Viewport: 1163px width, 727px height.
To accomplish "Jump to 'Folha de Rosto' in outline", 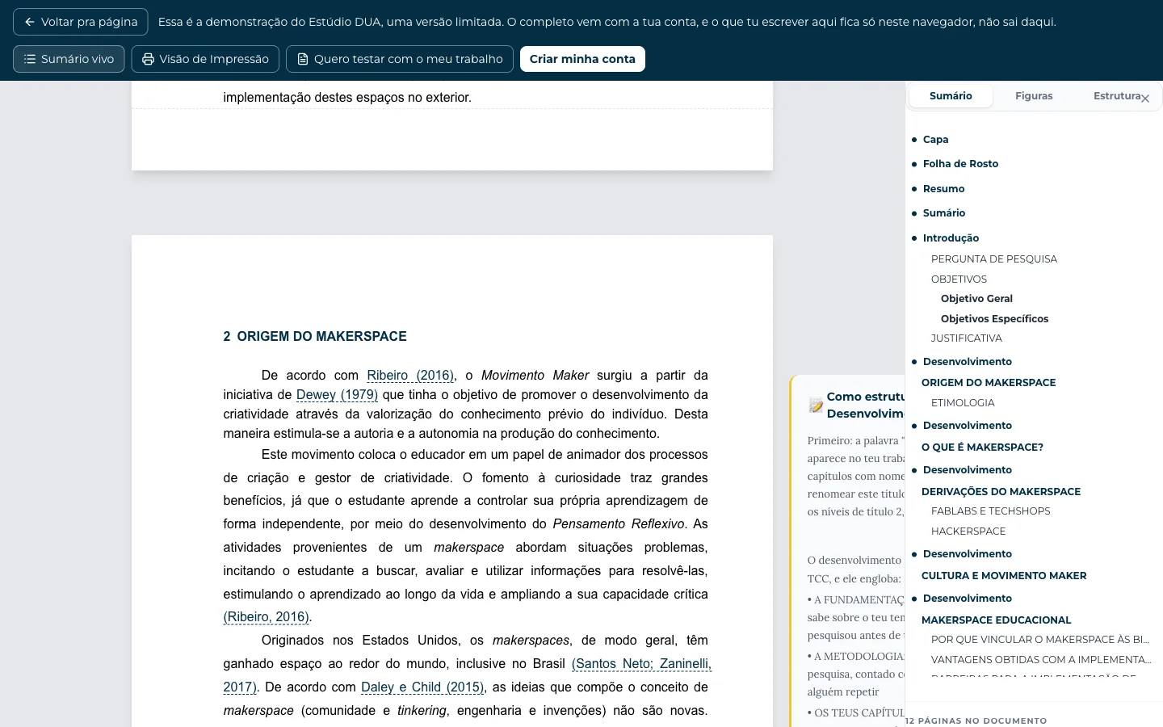I will click(960, 164).
